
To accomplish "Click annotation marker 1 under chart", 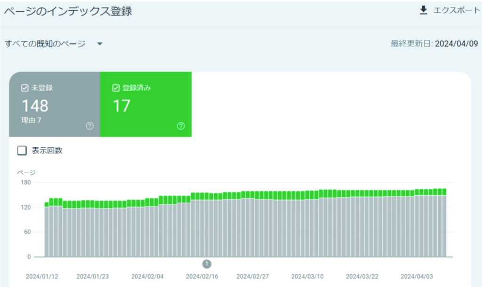I will click(207, 264).
